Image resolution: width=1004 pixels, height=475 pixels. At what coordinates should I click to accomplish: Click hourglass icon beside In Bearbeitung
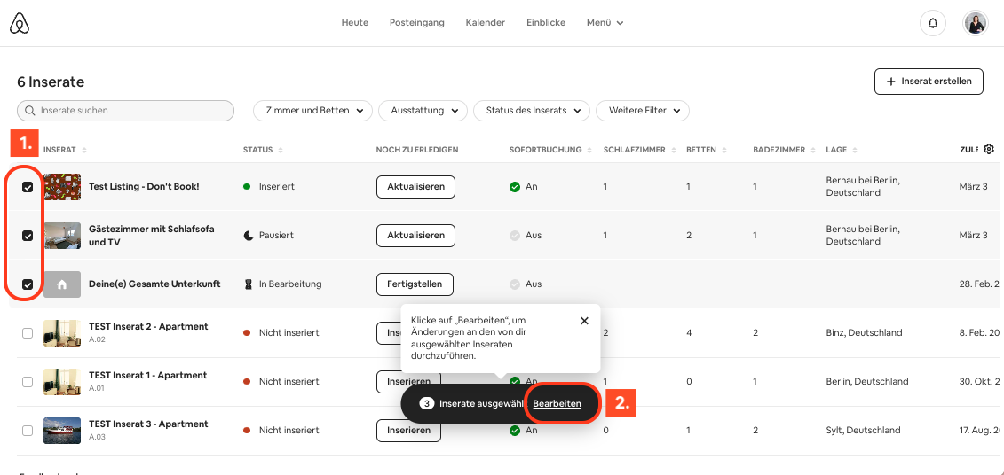tap(249, 284)
